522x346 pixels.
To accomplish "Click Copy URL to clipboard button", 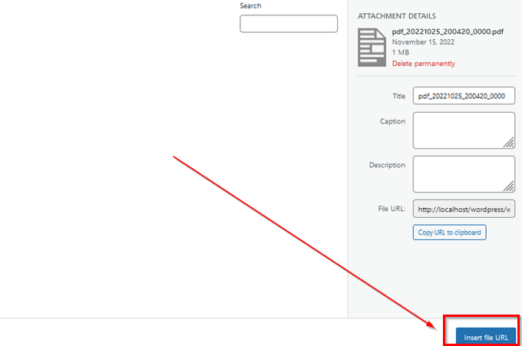I will click(x=449, y=232).
